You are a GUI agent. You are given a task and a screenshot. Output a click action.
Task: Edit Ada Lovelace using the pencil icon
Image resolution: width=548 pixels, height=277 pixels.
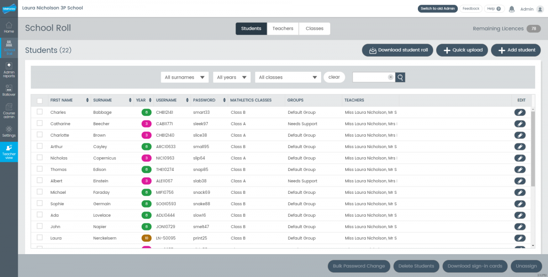pyautogui.click(x=520, y=215)
